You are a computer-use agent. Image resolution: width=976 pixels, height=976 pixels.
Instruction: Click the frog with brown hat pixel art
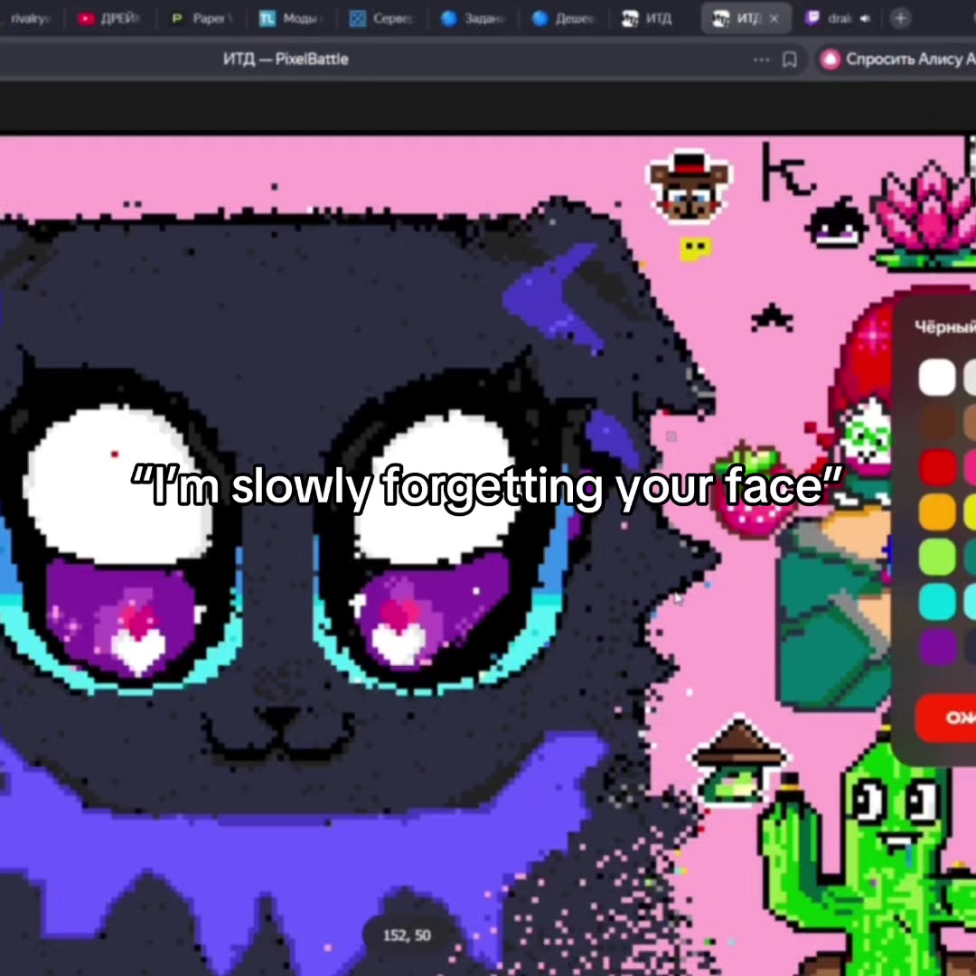739,762
